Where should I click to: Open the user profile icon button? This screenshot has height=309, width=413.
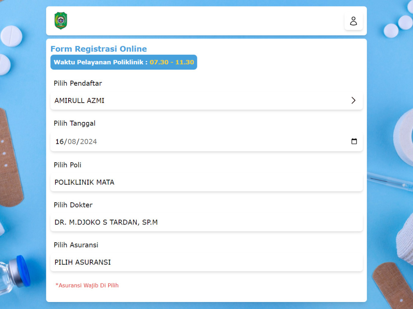coord(353,21)
